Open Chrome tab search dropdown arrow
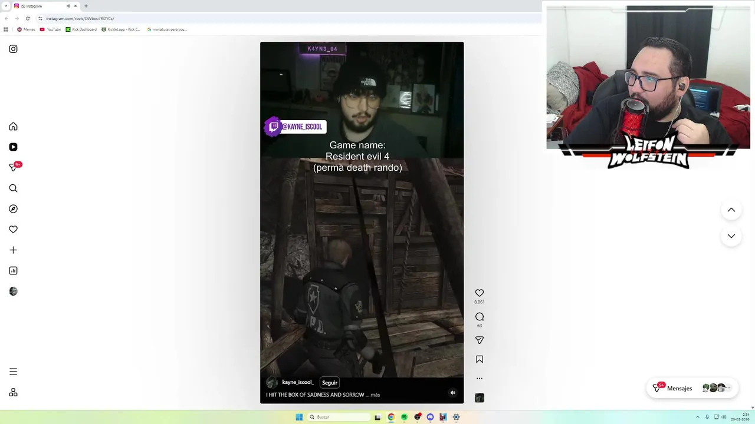The image size is (755, 424). pos(6,6)
